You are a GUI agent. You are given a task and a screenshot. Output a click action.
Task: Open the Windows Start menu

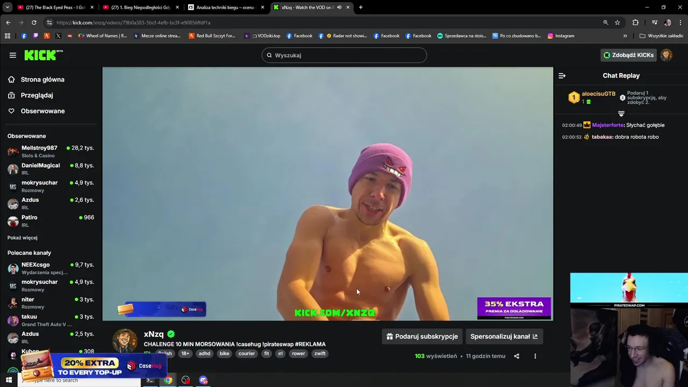click(9, 380)
